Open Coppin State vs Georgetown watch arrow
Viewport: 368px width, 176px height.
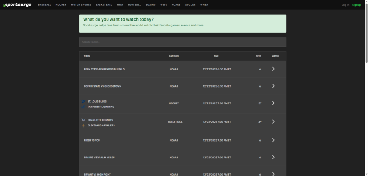[x=273, y=86]
